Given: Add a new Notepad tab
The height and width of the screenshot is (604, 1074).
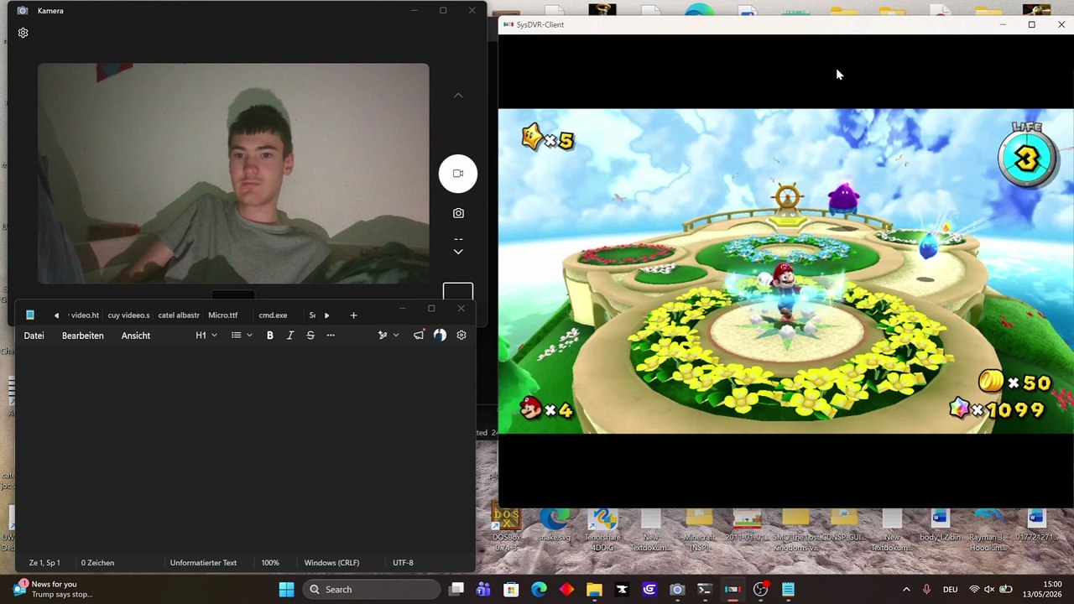Looking at the screenshot, I should tap(353, 315).
